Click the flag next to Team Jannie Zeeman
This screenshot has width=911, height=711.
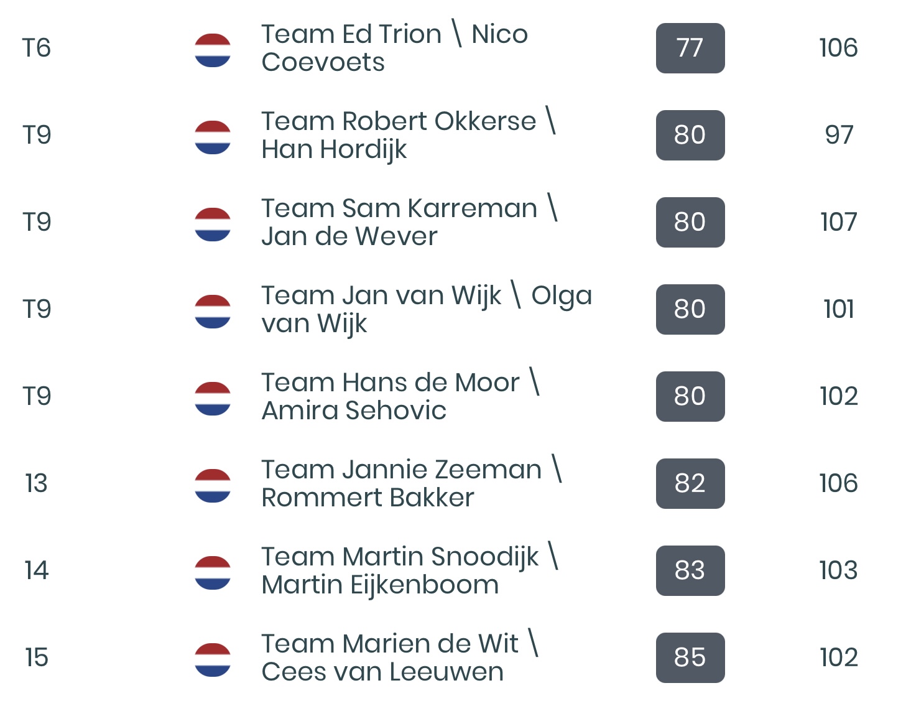coord(213,485)
